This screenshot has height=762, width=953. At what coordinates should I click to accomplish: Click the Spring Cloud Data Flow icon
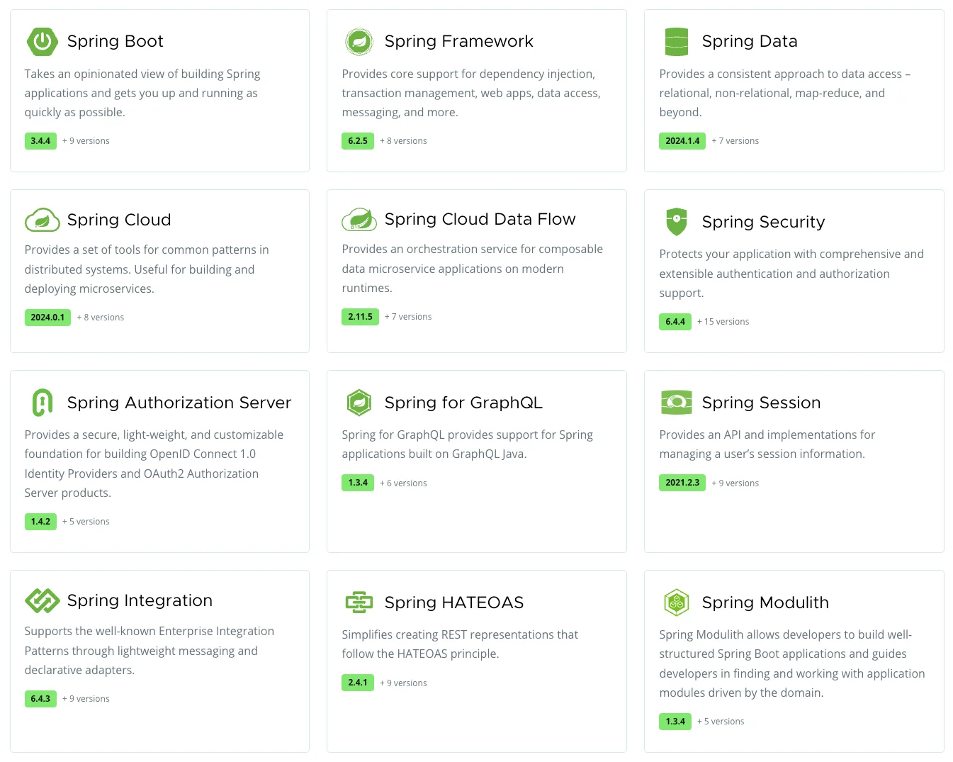(x=359, y=220)
